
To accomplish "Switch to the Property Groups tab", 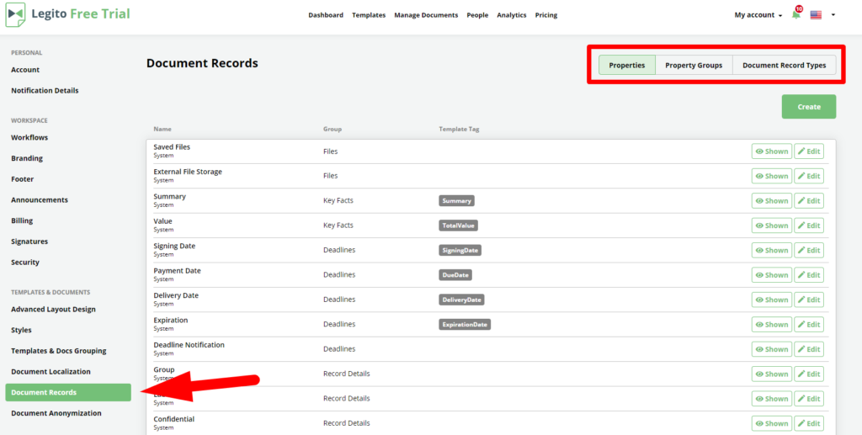I will [x=694, y=66].
